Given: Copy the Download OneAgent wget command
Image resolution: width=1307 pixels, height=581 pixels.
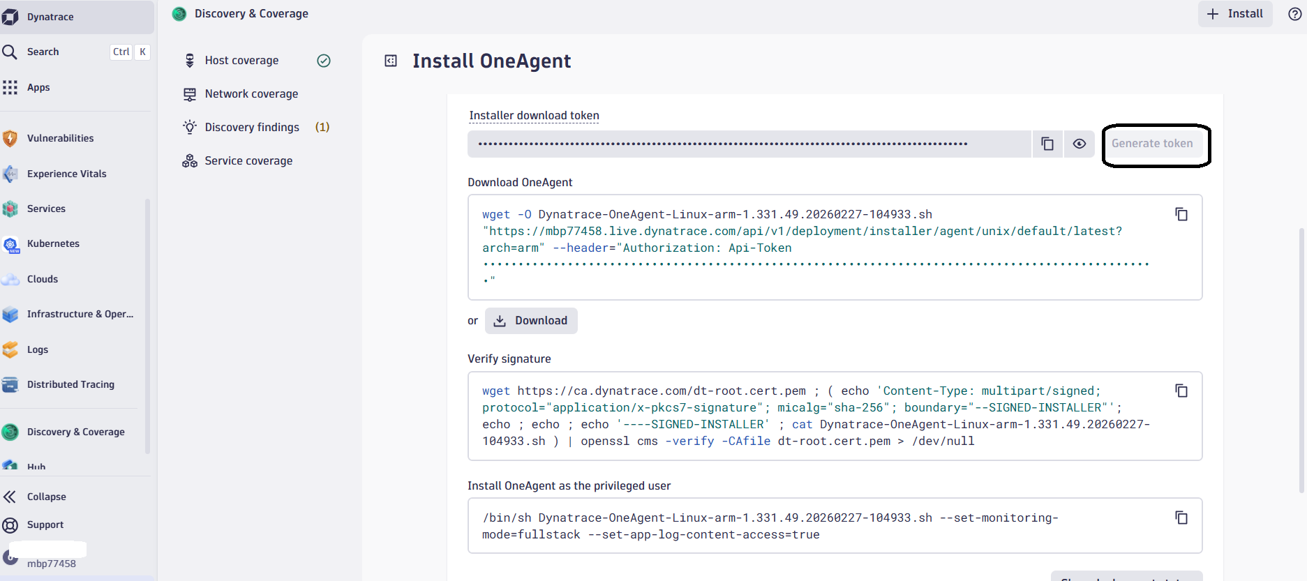Looking at the screenshot, I should point(1181,214).
